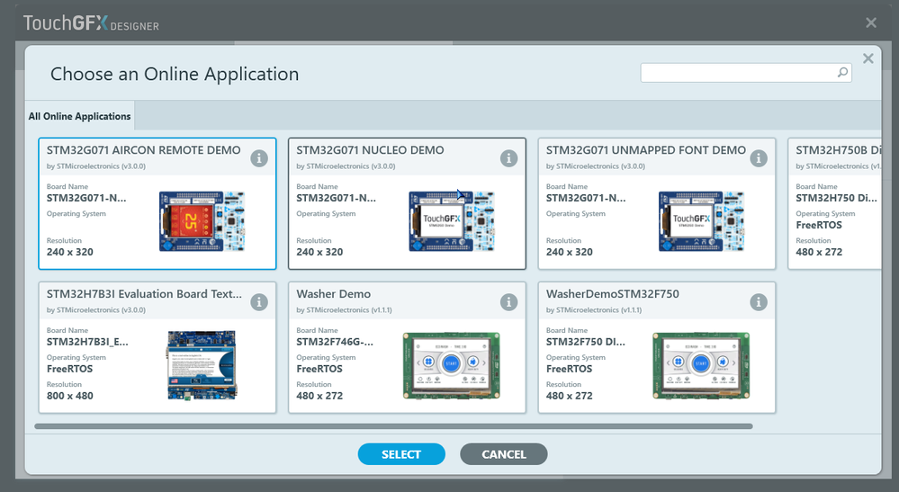Click the Choose an Online Application heading
Screen dimensions: 899x492
pos(175,74)
